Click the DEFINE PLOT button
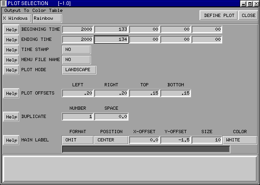This screenshot has height=185, width=260. [x=219, y=16]
